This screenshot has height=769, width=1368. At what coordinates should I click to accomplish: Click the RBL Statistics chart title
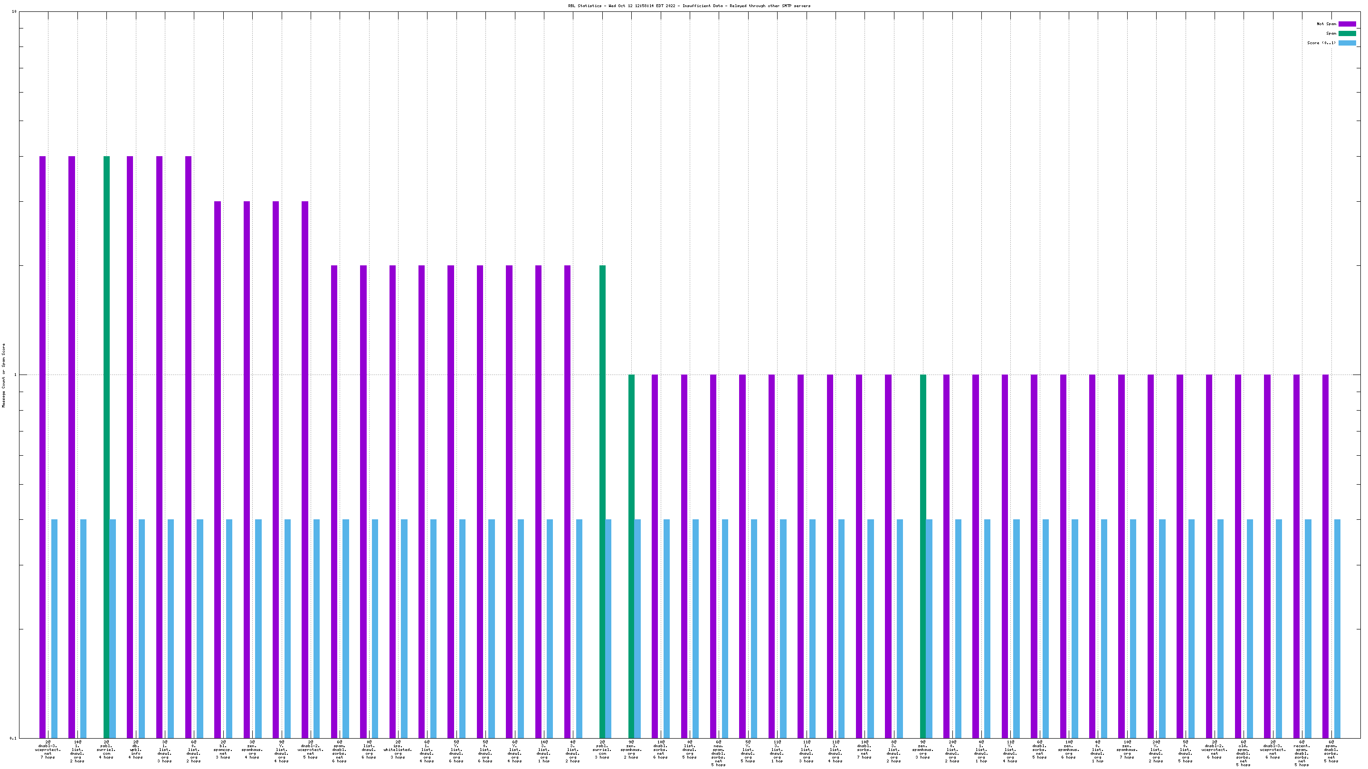coord(689,6)
